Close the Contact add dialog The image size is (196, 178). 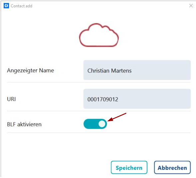(191, 6)
